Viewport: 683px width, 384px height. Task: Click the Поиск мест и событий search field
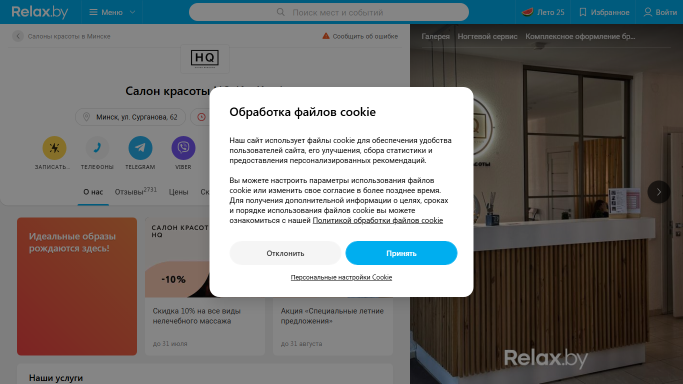[329, 12]
